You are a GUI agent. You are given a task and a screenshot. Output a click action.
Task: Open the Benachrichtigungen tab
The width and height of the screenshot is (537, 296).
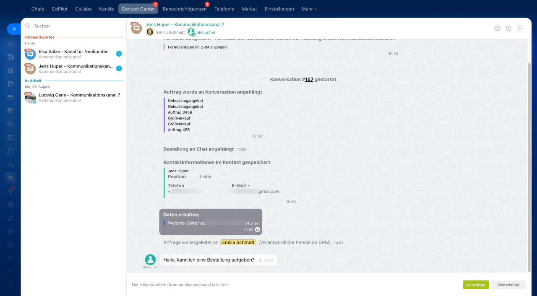[185, 9]
